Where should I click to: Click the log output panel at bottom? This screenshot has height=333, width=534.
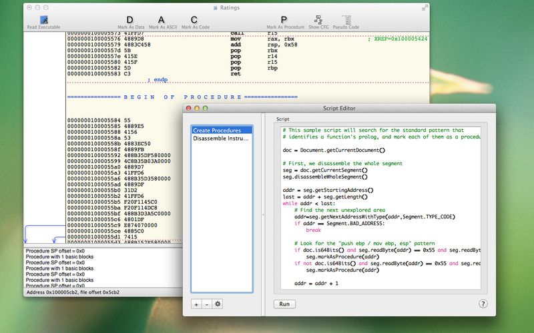pyautogui.click(x=100, y=266)
